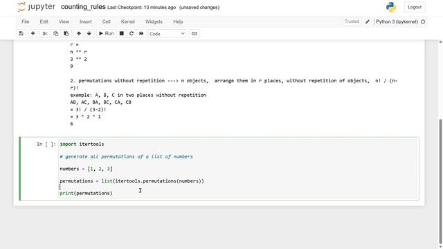Open the Insert menu
Viewport: 443px width, 249px height.
(86, 21)
